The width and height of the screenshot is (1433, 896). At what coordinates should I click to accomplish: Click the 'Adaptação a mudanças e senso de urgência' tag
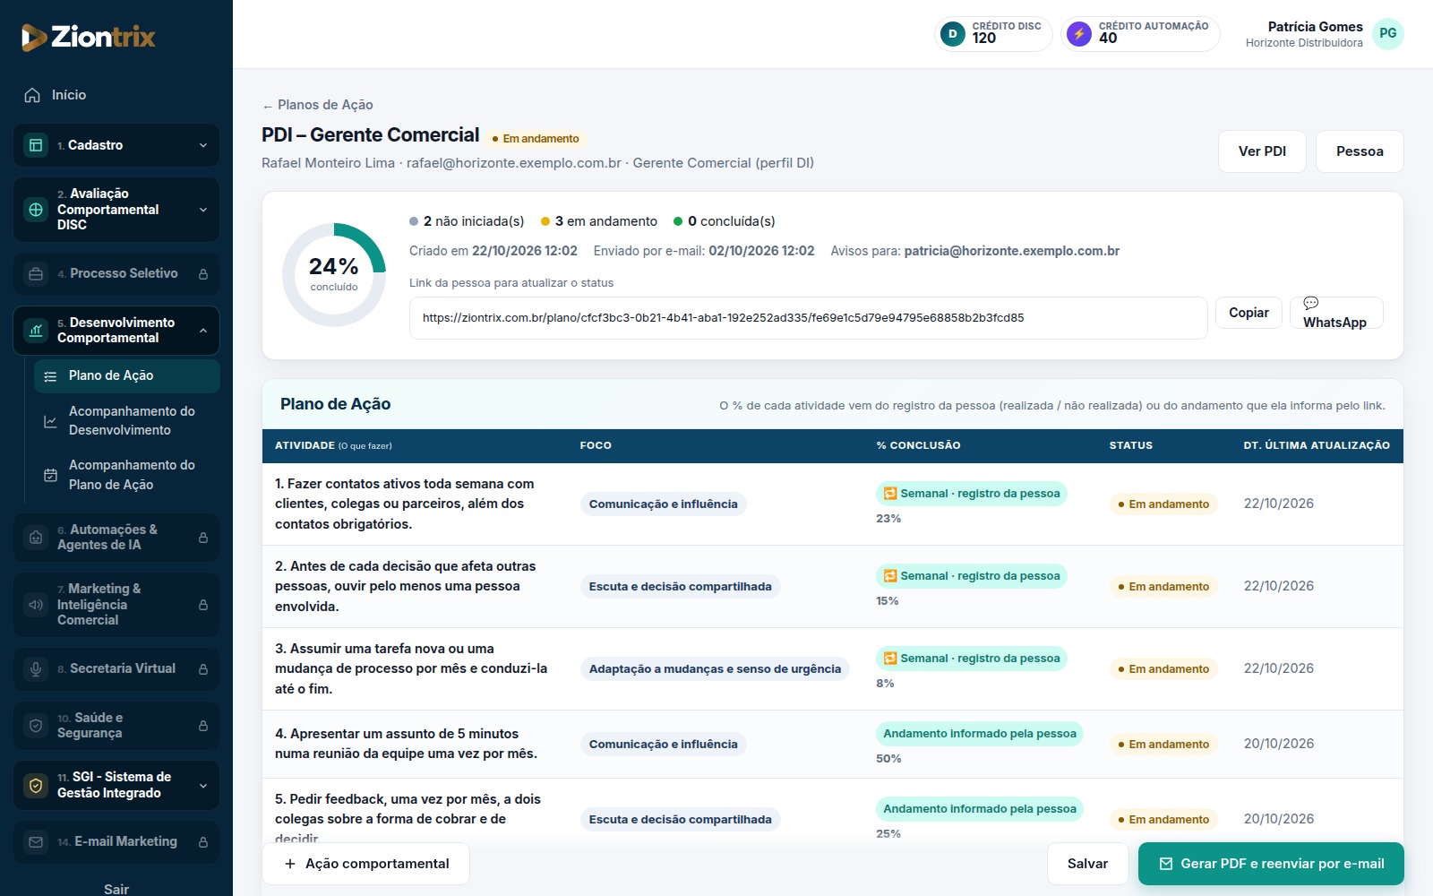pyautogui.click(x=715, y=669)
